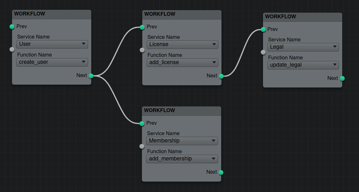This screenshot has width=359, height=192.
Task: Select the Next port on the add_membership node
Action: 221,172
